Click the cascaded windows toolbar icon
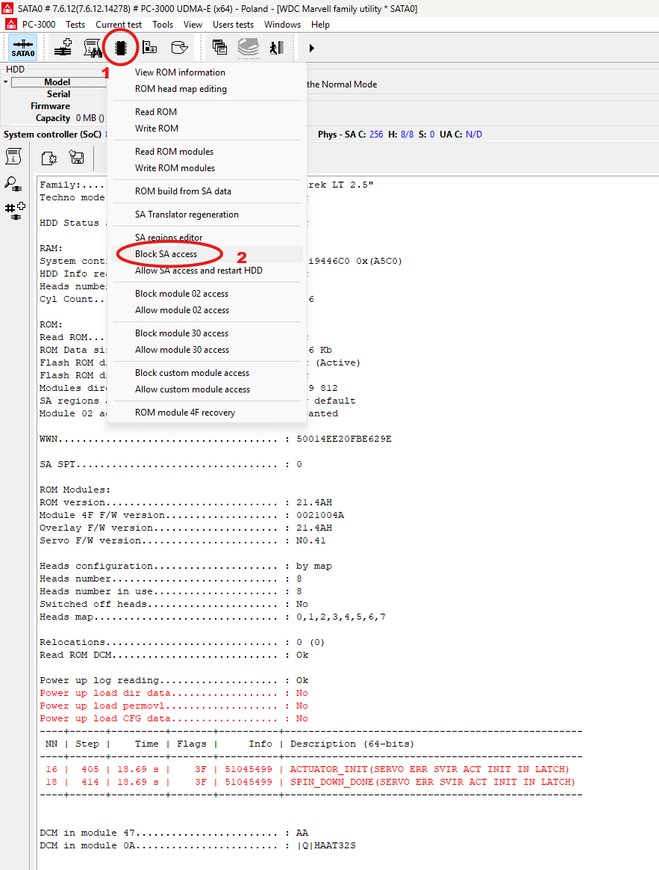 point(219,48)
